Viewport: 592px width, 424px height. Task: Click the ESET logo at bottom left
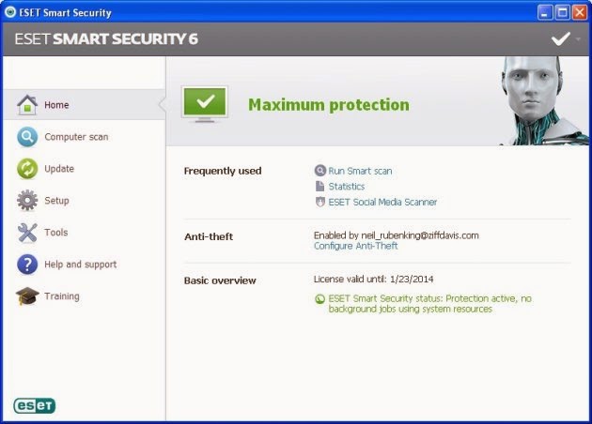click(35, 405)
